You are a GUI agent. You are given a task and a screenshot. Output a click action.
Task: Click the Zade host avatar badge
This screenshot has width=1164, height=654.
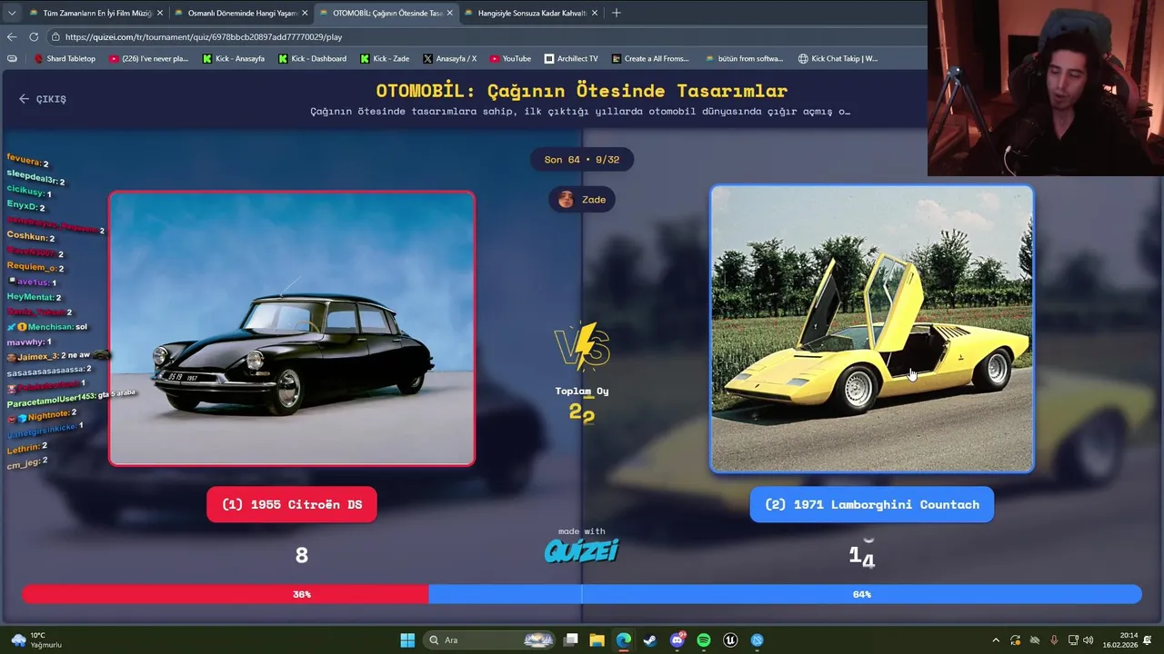click(582, 200)
